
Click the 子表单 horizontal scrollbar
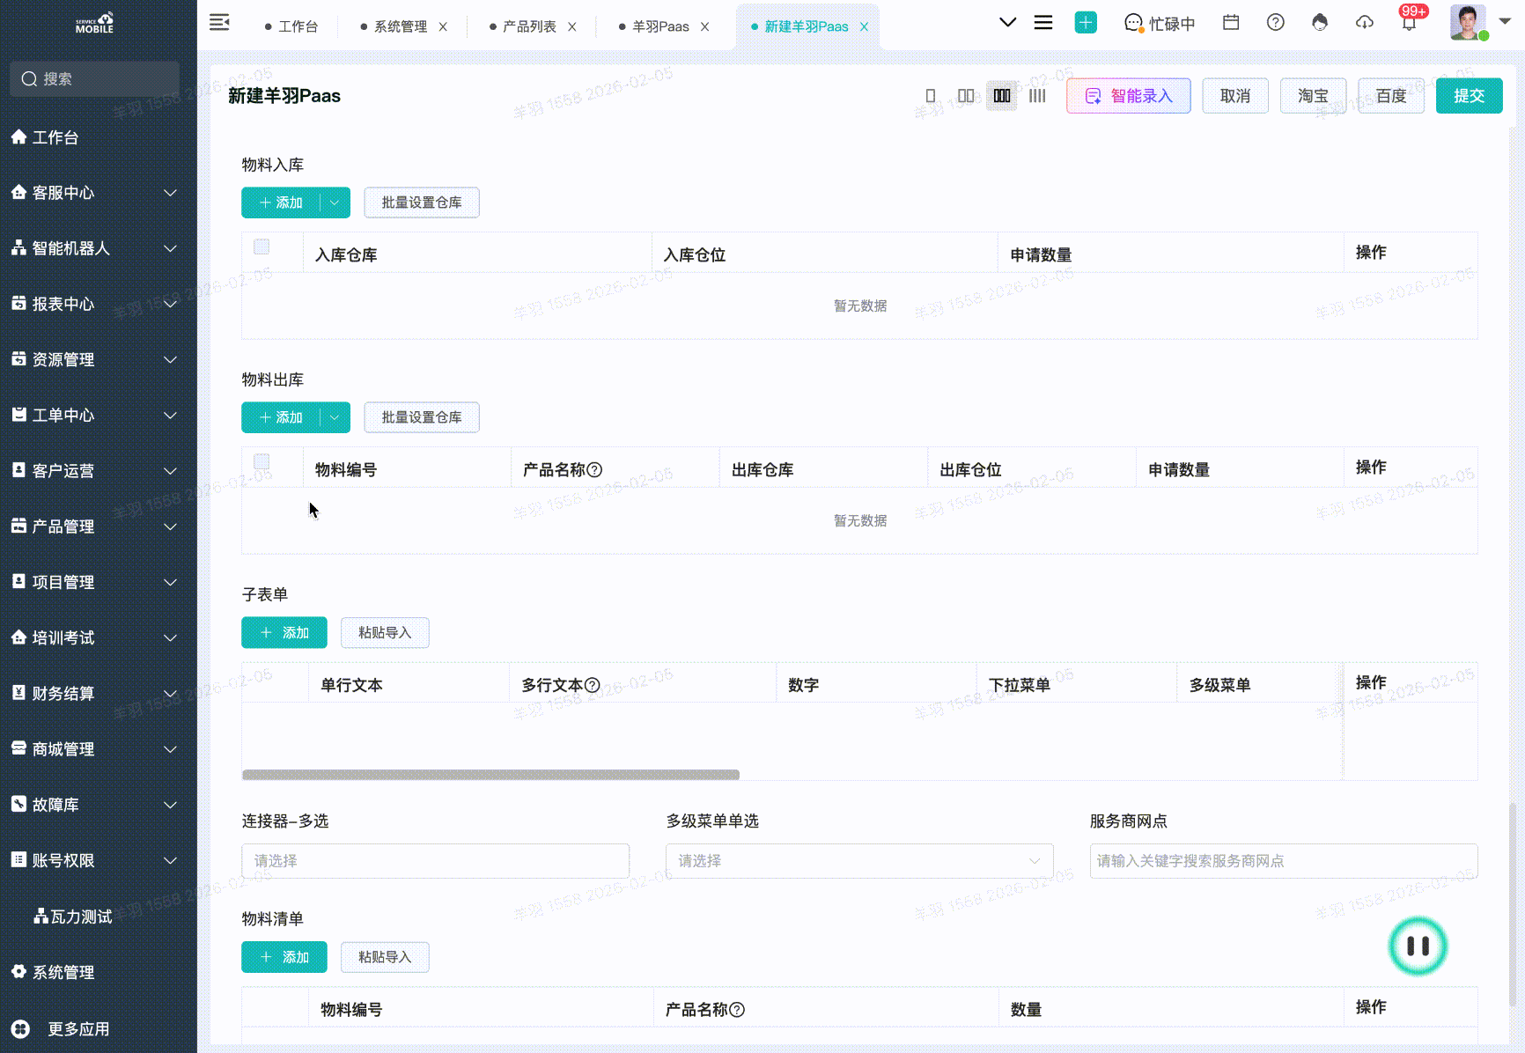[490, 775]
